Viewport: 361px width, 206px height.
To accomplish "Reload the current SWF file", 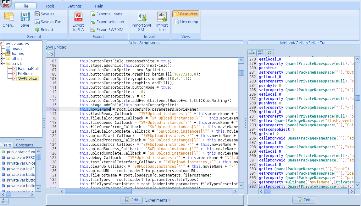I will tap(44, 29).
